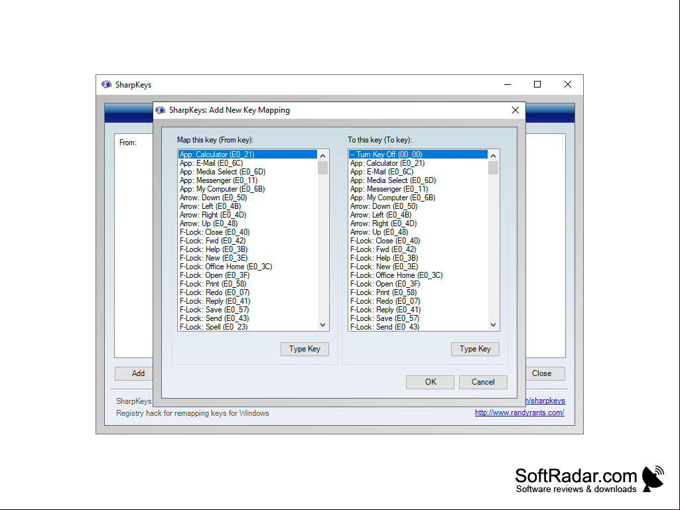
Task: Click the SharpKeys icon in dialog title bar
Action: [161, 110]
